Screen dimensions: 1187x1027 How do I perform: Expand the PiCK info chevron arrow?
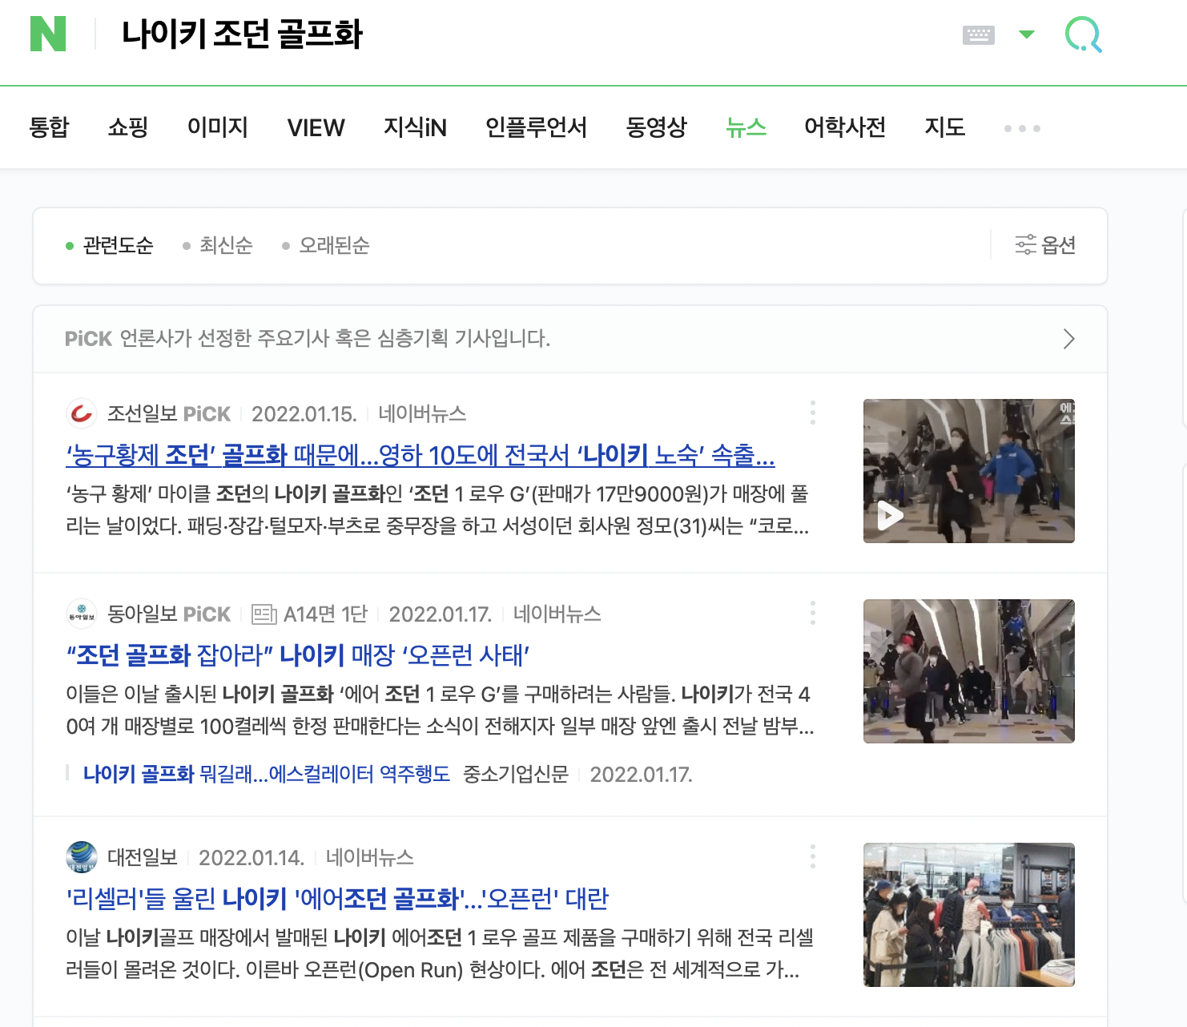coord(1068,339)
